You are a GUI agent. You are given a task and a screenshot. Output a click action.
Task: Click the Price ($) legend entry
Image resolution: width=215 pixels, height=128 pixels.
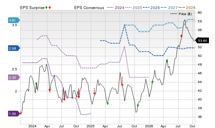(181, 14)
